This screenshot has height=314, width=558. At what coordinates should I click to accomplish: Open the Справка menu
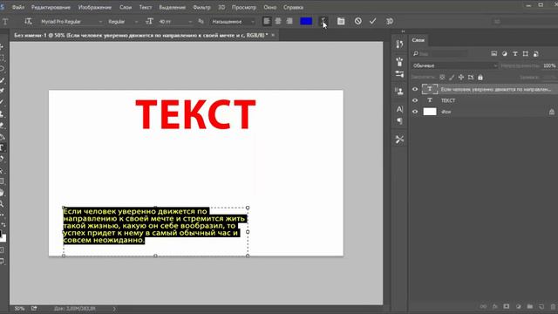293,7
